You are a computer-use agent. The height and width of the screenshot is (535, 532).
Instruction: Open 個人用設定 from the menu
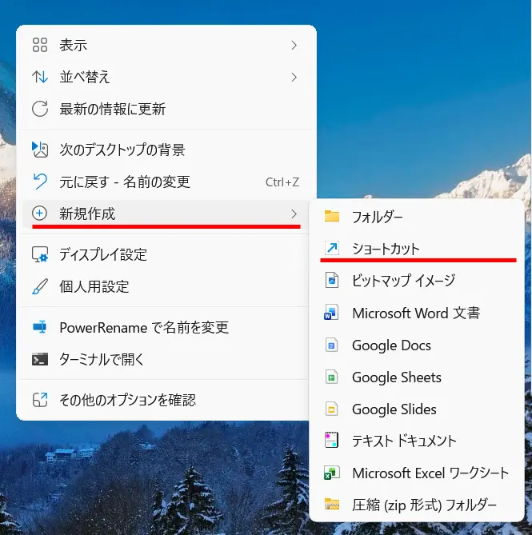point(166,286)
